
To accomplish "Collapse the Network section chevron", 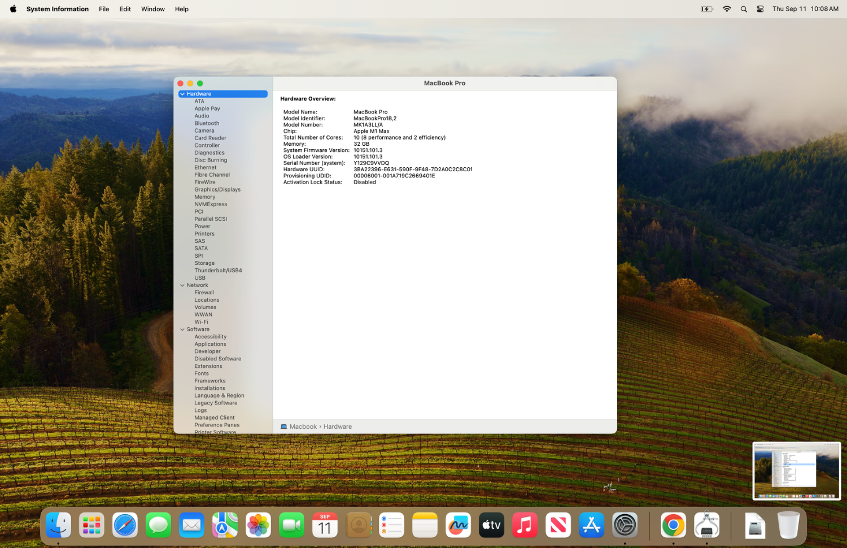I will click(x=182, y=285).
